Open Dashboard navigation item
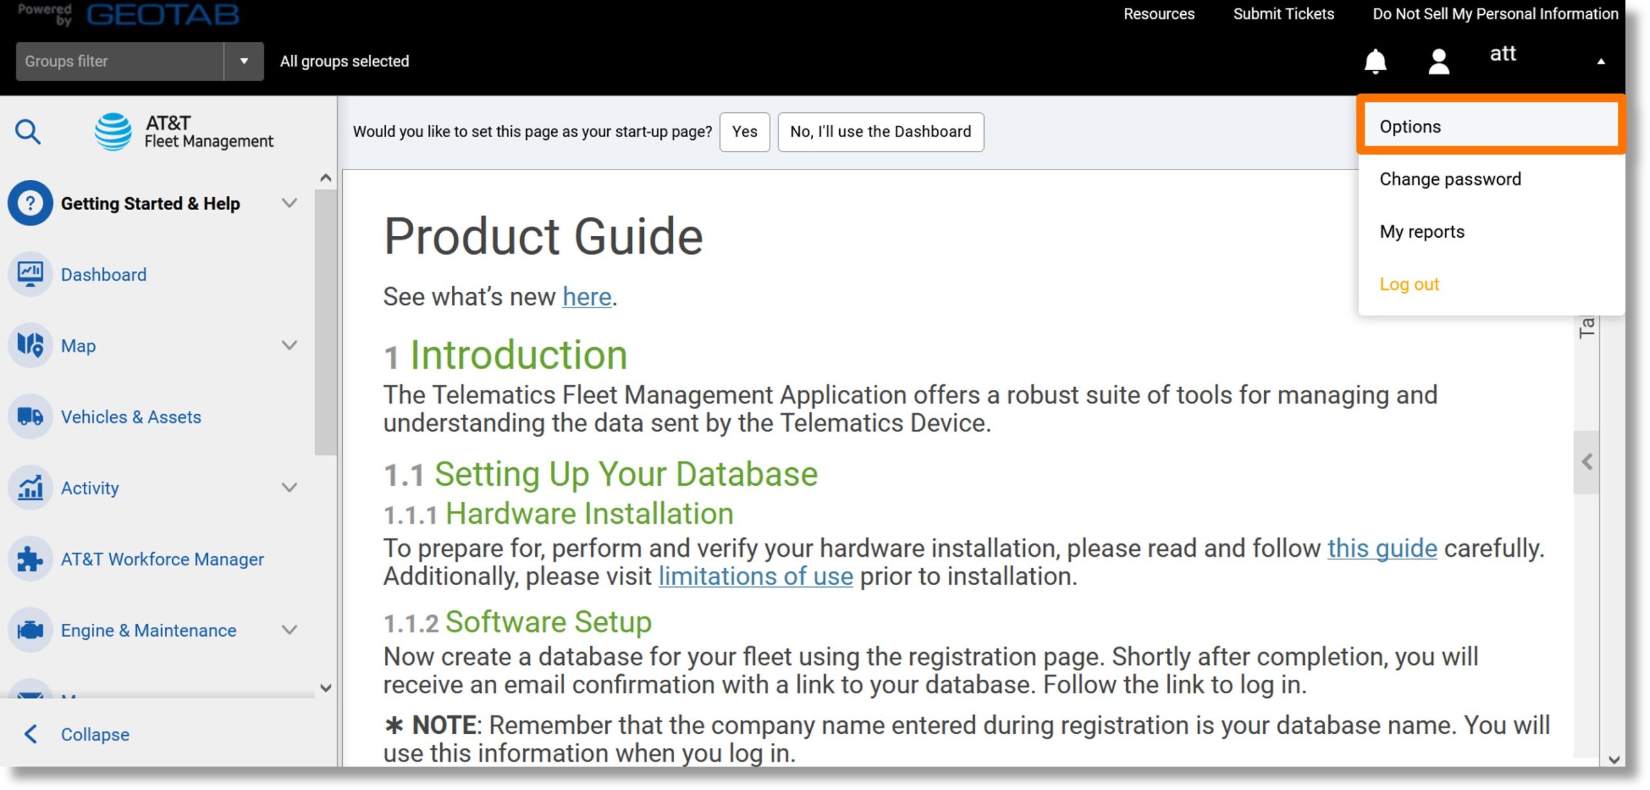Screen dimensions: 1650x790 coord(104,275)
